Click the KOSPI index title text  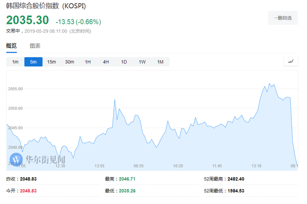(x=46, y=6)
